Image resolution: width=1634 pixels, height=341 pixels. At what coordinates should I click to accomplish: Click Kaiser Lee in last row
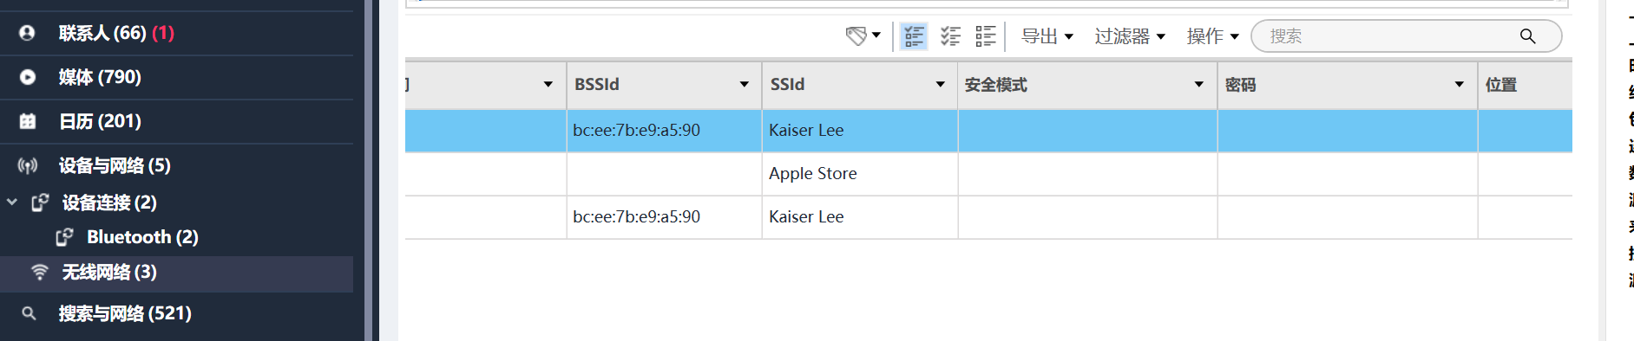pos(806,217)
